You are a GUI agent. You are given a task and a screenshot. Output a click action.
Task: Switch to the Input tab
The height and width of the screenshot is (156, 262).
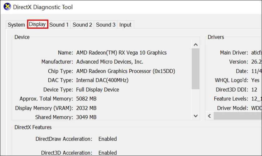[x=125, y=25]
